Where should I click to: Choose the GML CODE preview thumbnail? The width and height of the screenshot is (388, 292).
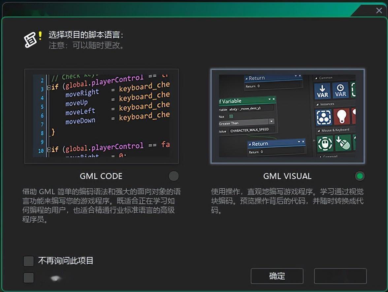[102, 116]
